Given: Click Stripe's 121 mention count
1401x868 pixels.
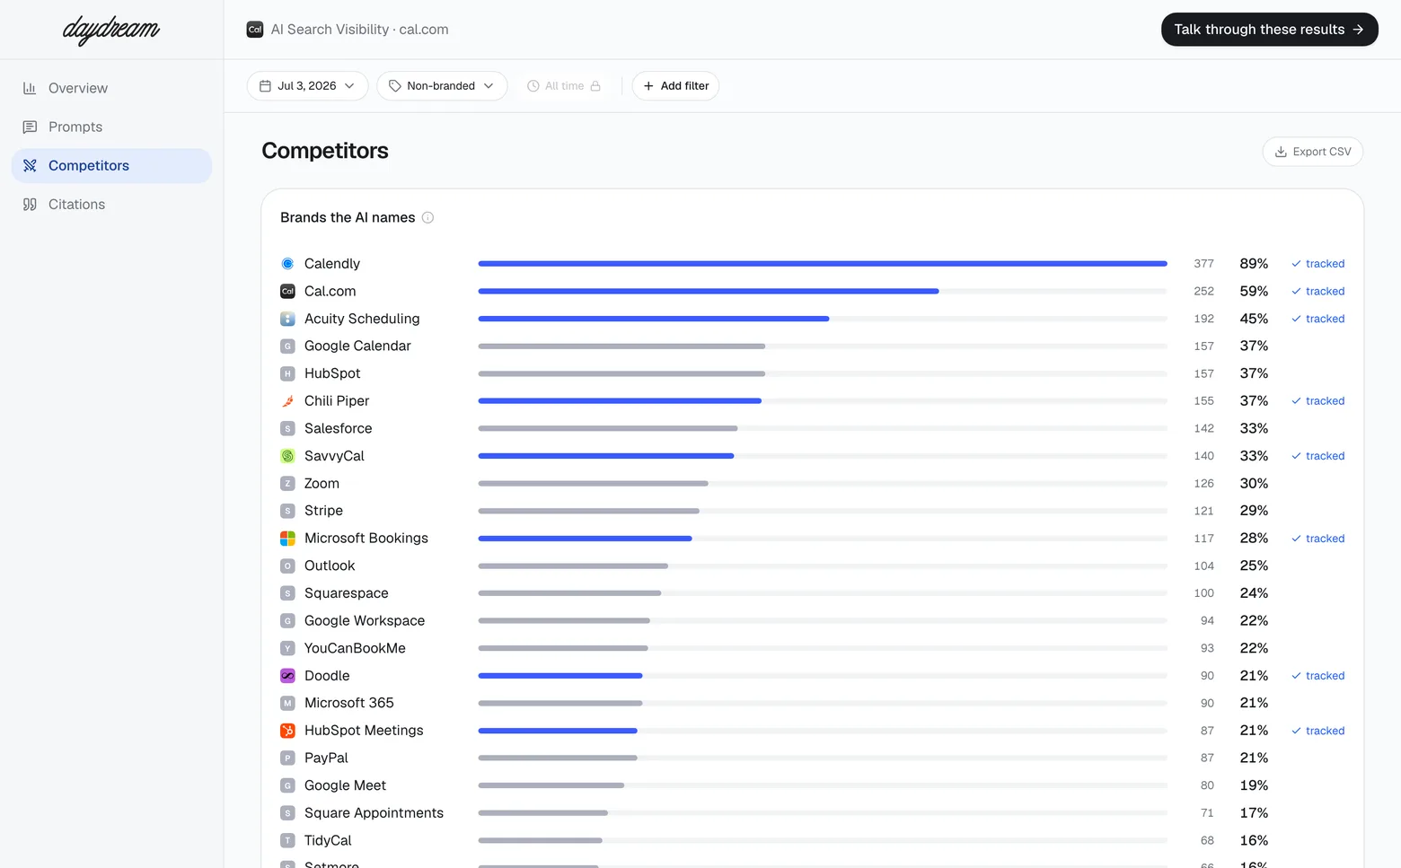Looking at the screenshot, I should (1203, 512).
